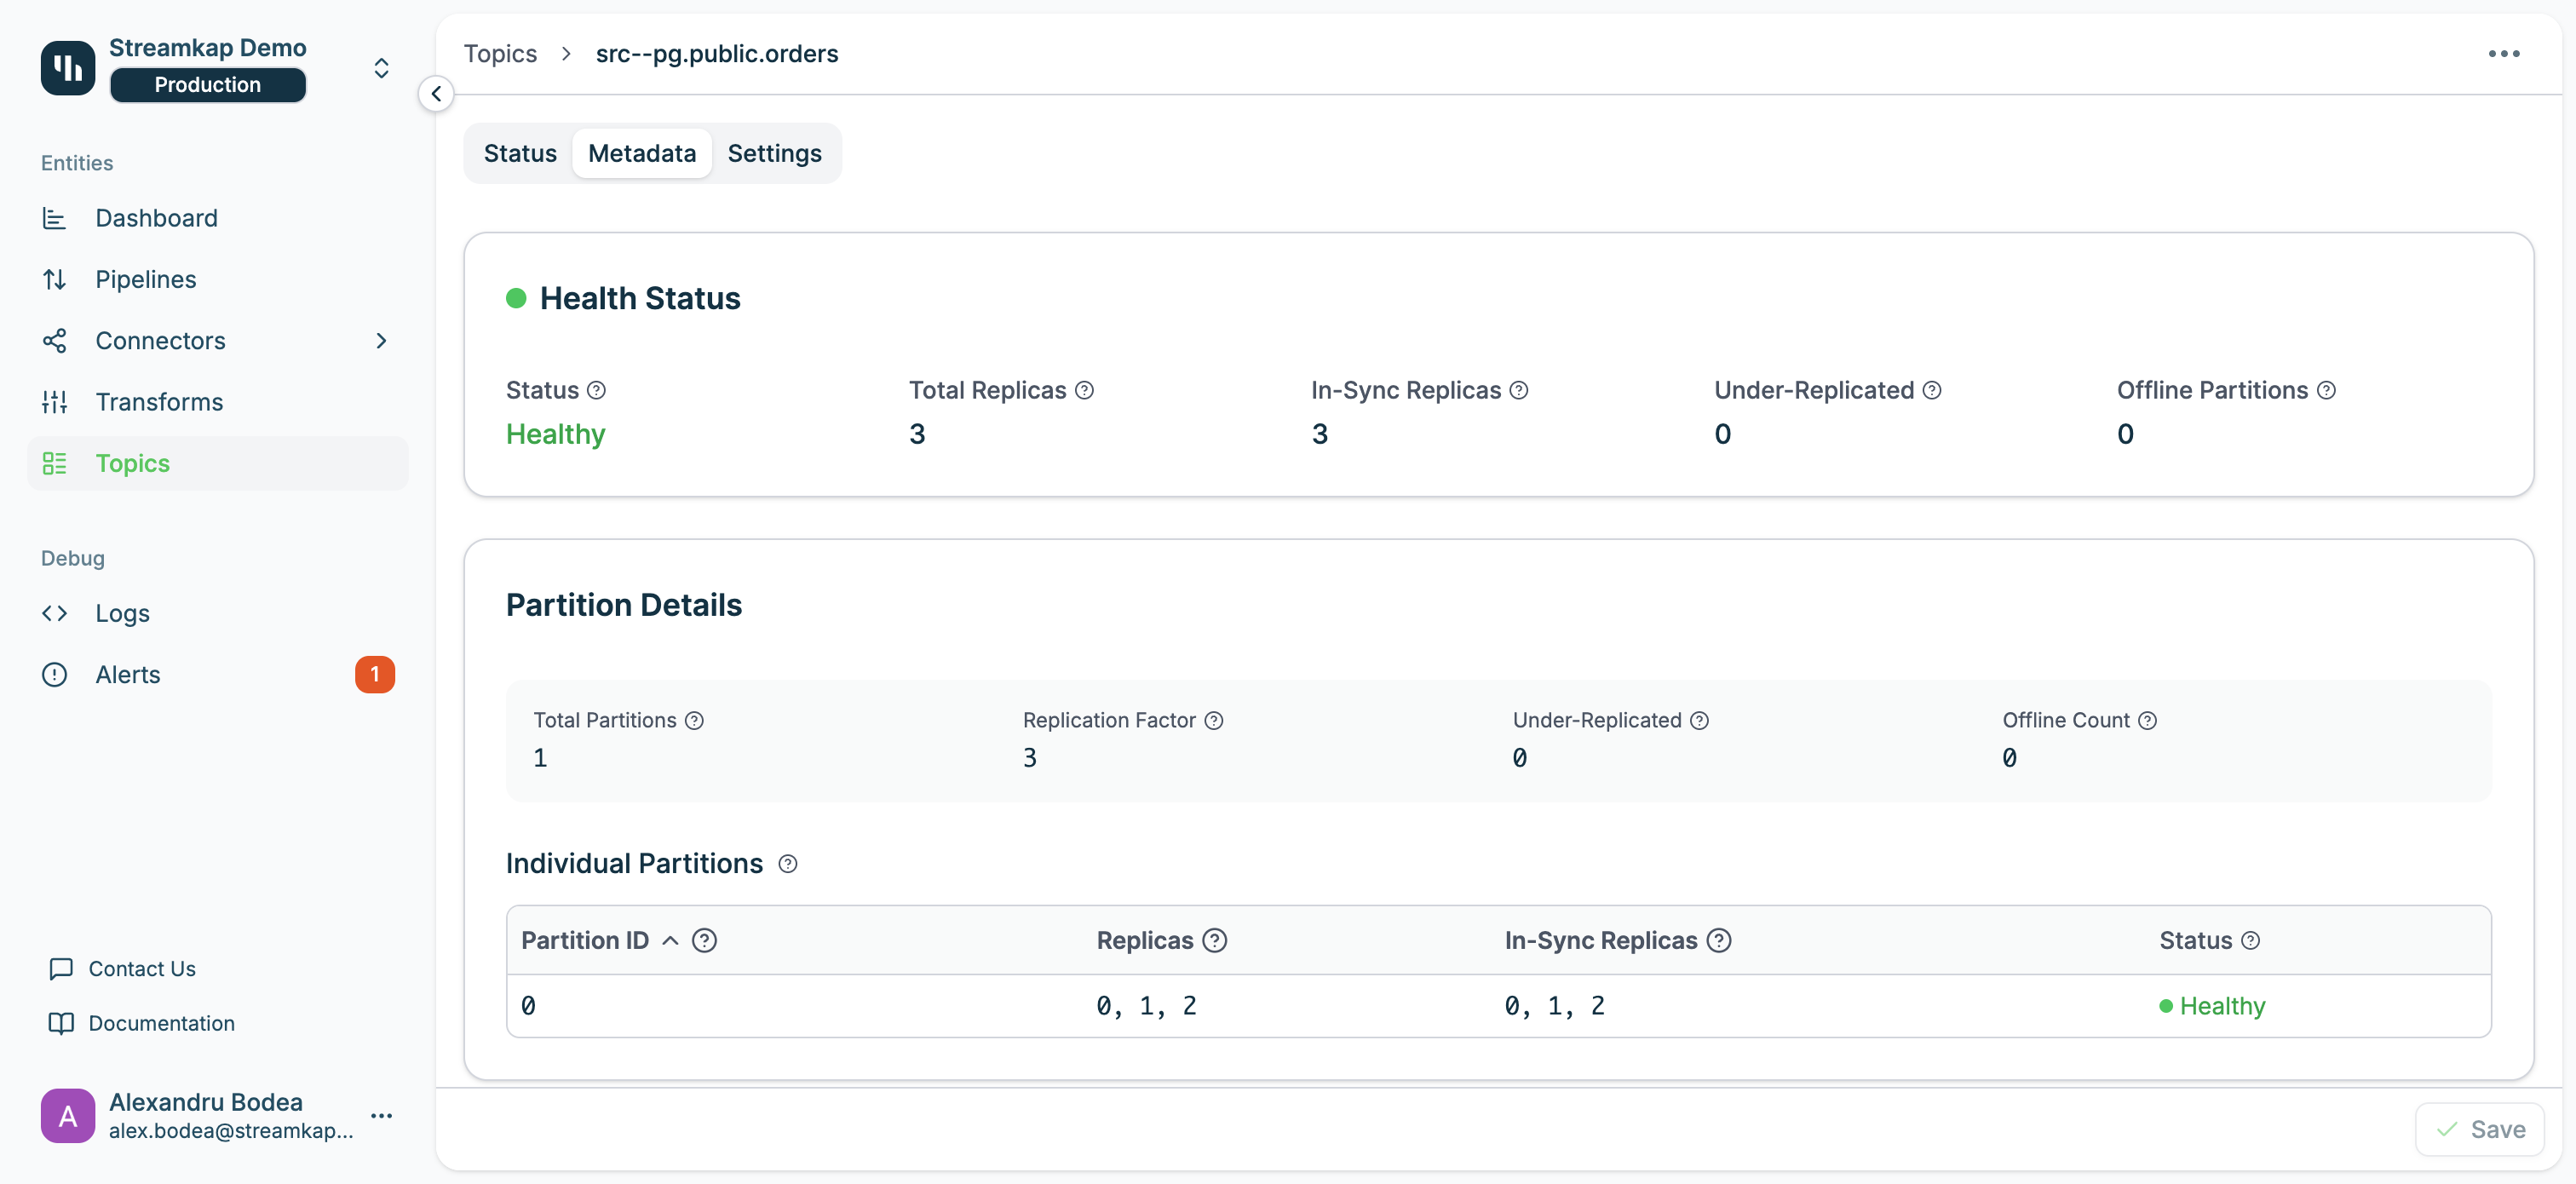The width and height of the screenshot is (2576, 1184).
Task: Switch to the Settings tab
Action: point(774,153)
